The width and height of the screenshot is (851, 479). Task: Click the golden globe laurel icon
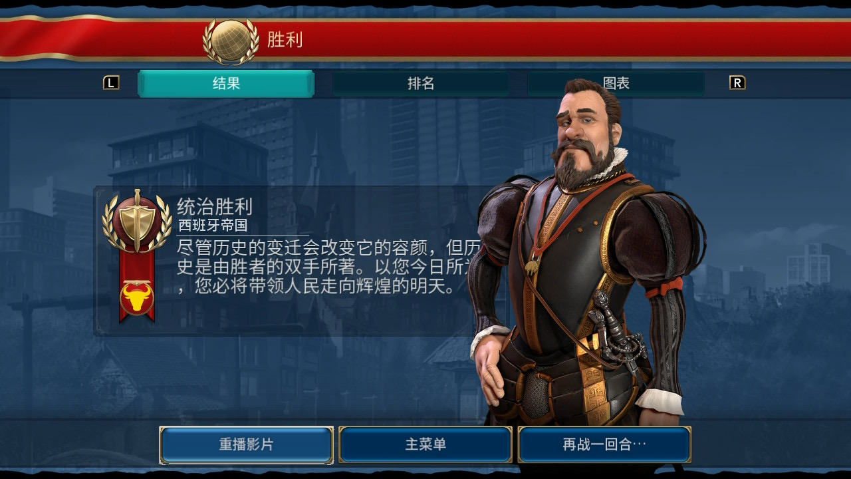click(231, 41)
